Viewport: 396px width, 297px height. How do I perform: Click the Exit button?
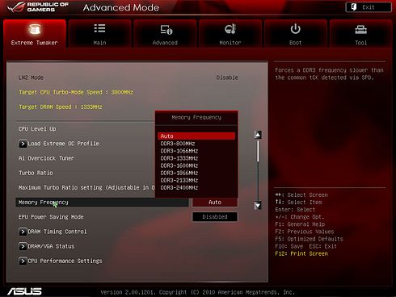pos(369,7)
